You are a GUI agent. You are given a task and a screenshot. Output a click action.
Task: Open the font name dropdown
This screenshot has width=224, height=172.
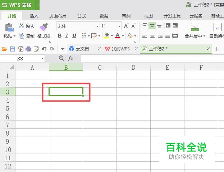tap(97, 26)
